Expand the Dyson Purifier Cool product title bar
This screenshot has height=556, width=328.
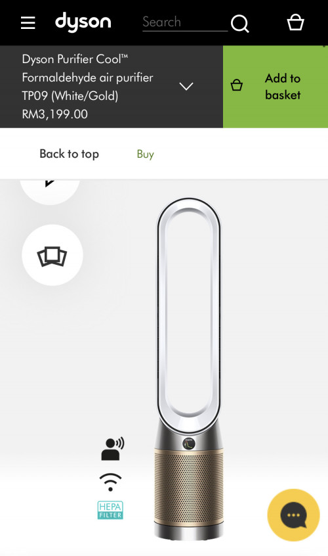click(x=112, y=87)
